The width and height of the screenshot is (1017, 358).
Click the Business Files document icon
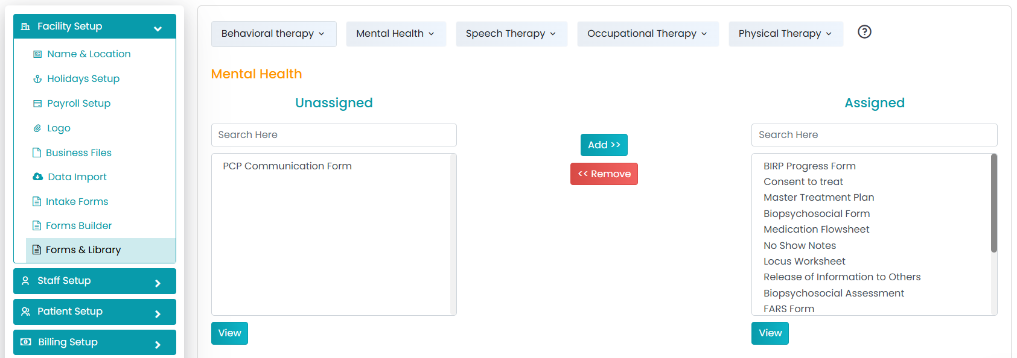[x=37, y=152]
